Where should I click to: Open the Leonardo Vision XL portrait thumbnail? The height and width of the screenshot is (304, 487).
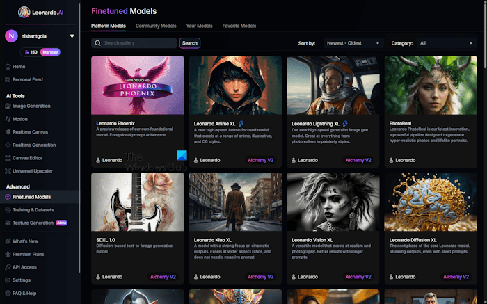pyautogui.click(x=333, y=202)
